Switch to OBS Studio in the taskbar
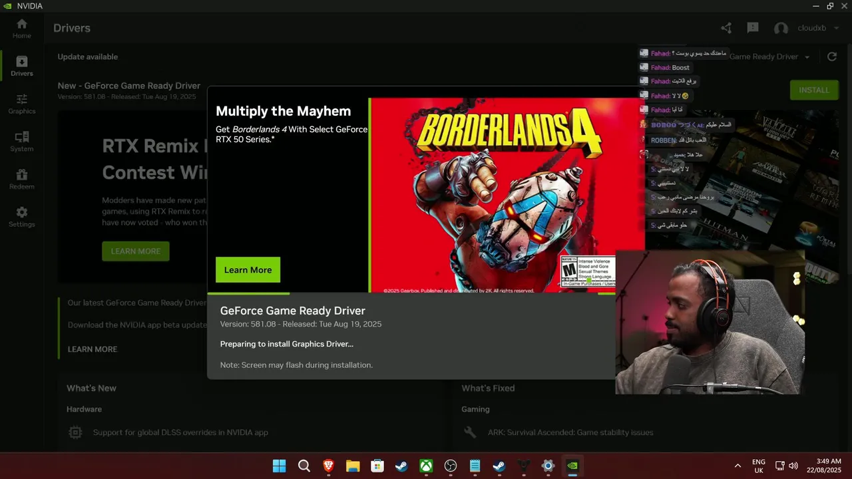Image resolution: width=852 pixels, height=479 pixels. 451,466
